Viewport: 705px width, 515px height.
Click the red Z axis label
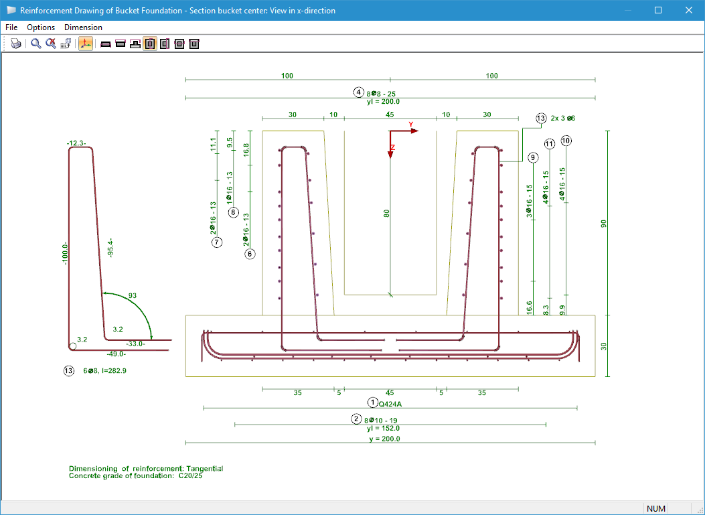point(392,147)
